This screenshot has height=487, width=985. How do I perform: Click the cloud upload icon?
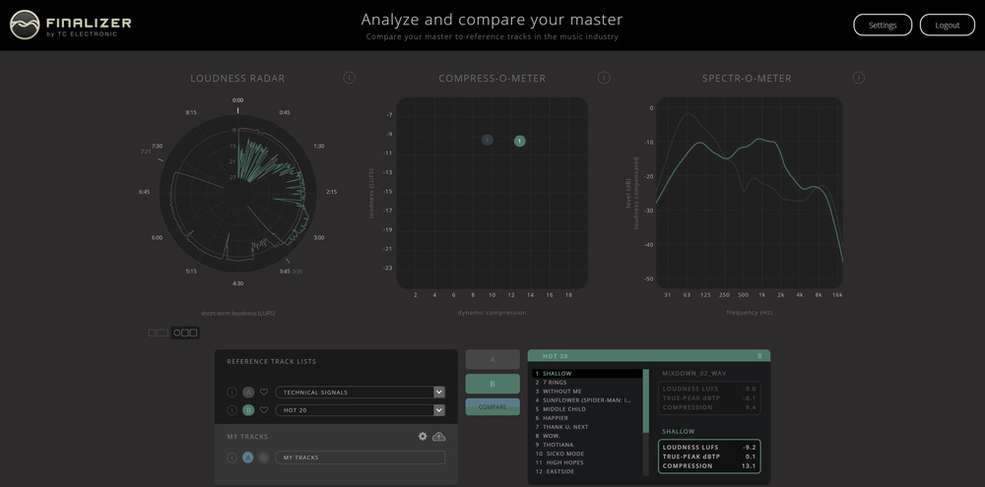pos(439,436)
